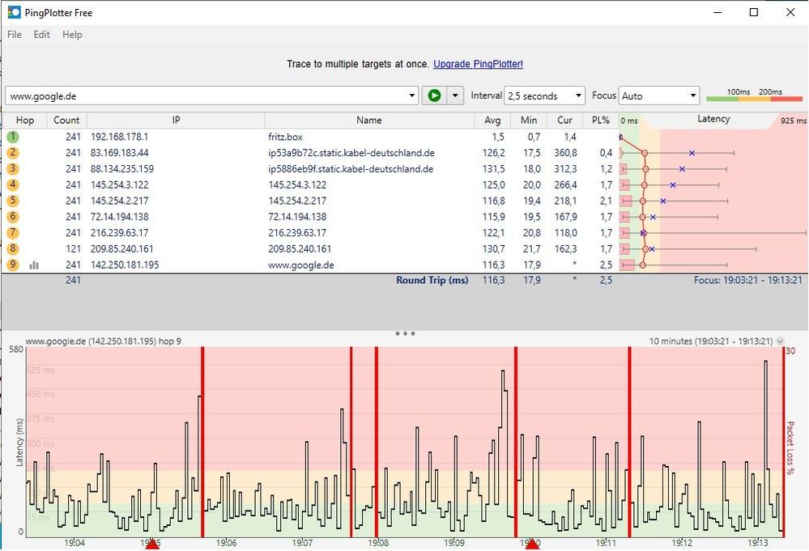
Task: Open the Edit menu
Action: [42, 35]
